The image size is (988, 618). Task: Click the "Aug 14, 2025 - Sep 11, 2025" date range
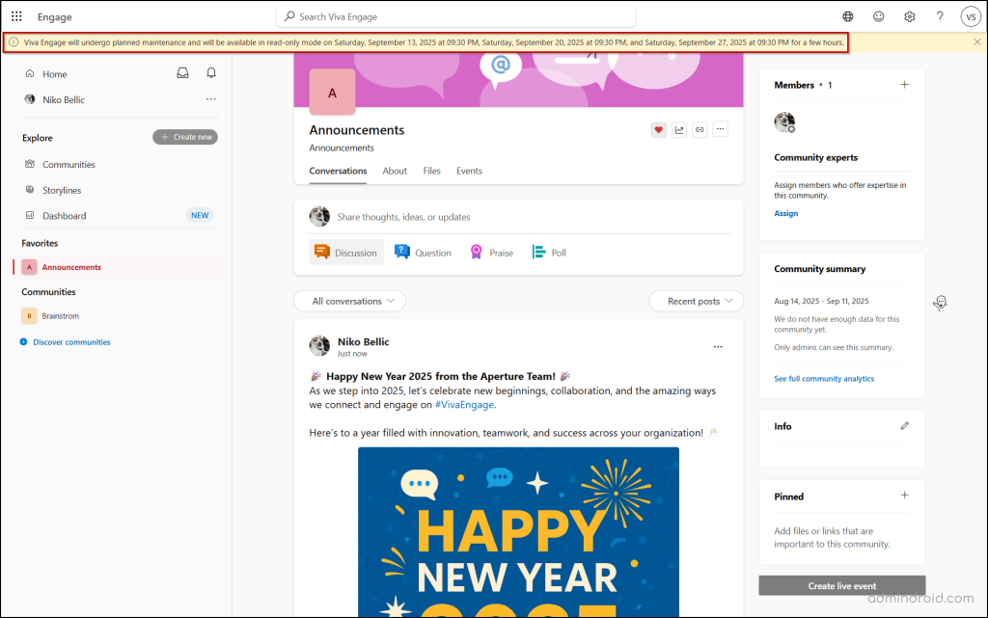(x=821, y=301)
